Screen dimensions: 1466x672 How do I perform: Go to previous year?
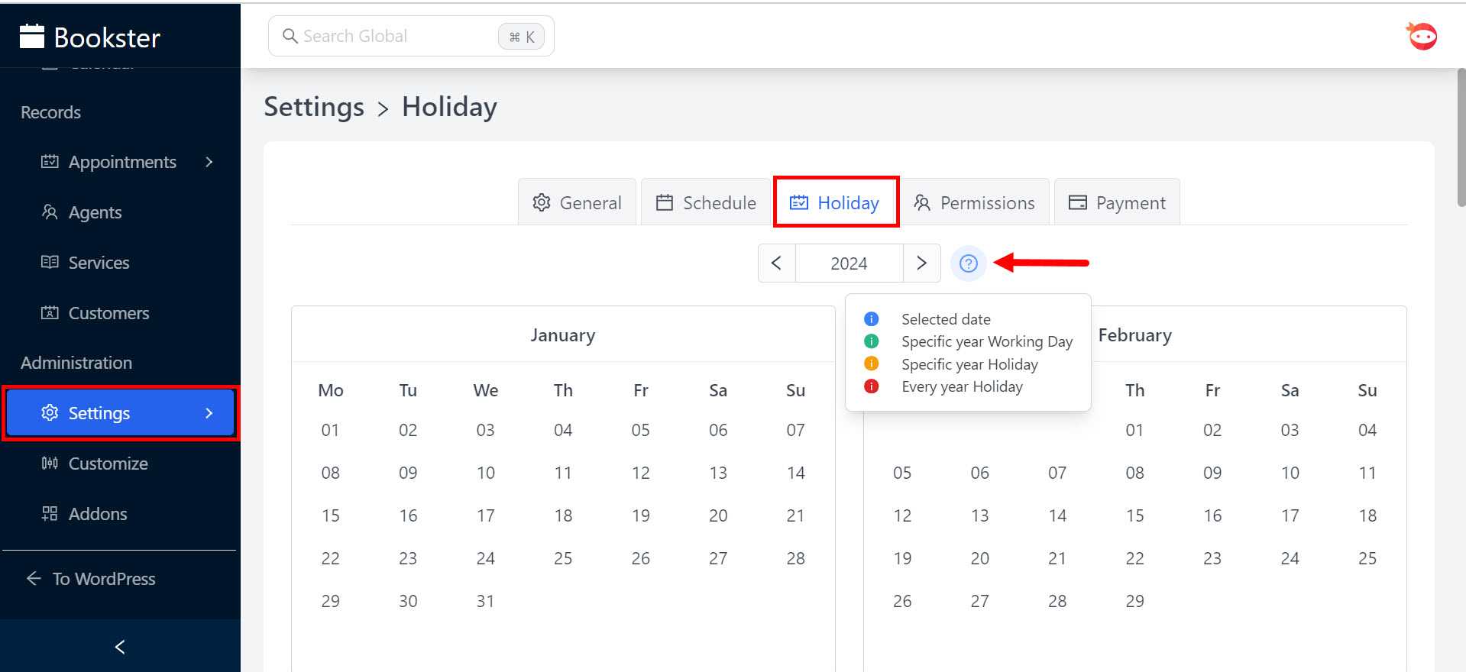click(776, 263)
